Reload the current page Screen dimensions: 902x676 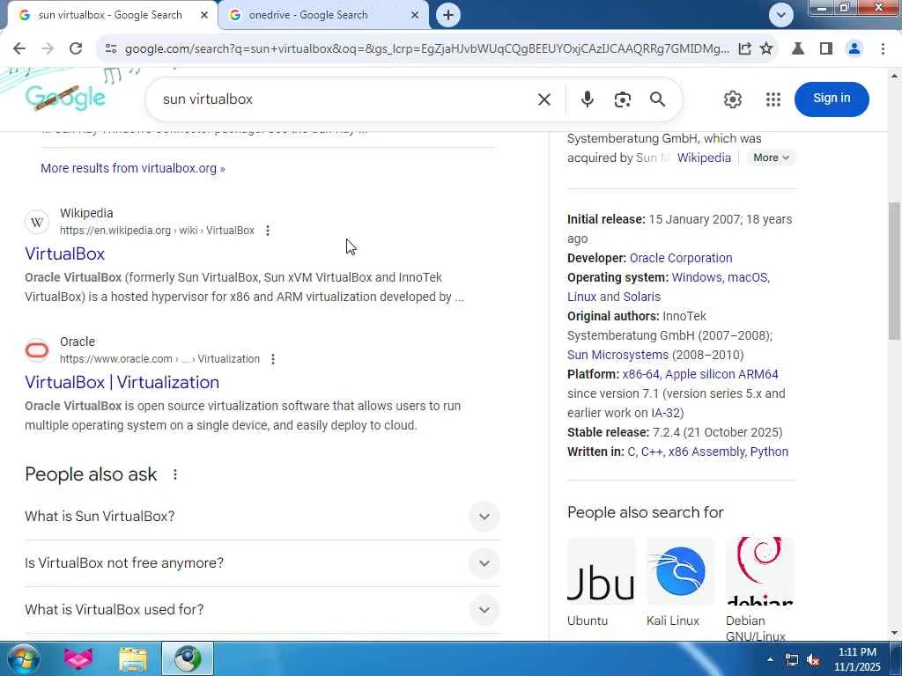[76, 49]
